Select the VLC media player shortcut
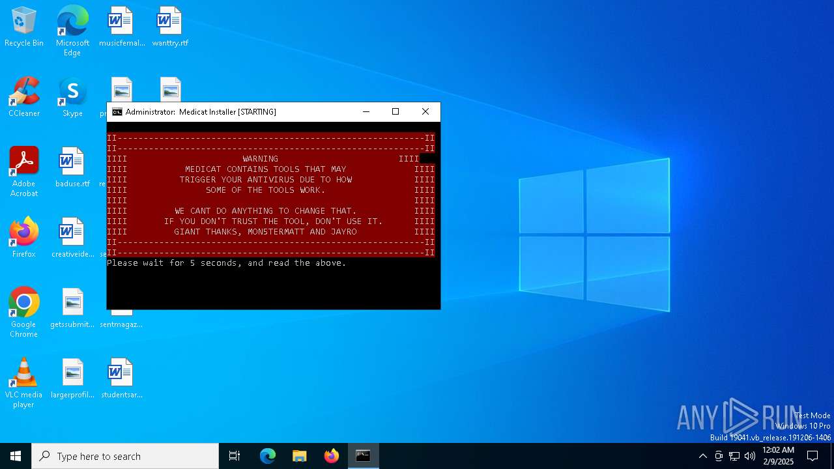The image size is (834, 469). pyautogui.click(x=24, y=383)
